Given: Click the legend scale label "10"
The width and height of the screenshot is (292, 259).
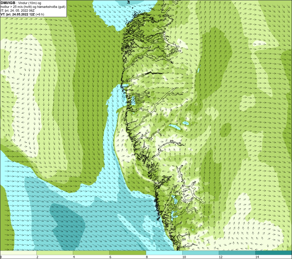Looking at the screenshot, I should point(184,257).
